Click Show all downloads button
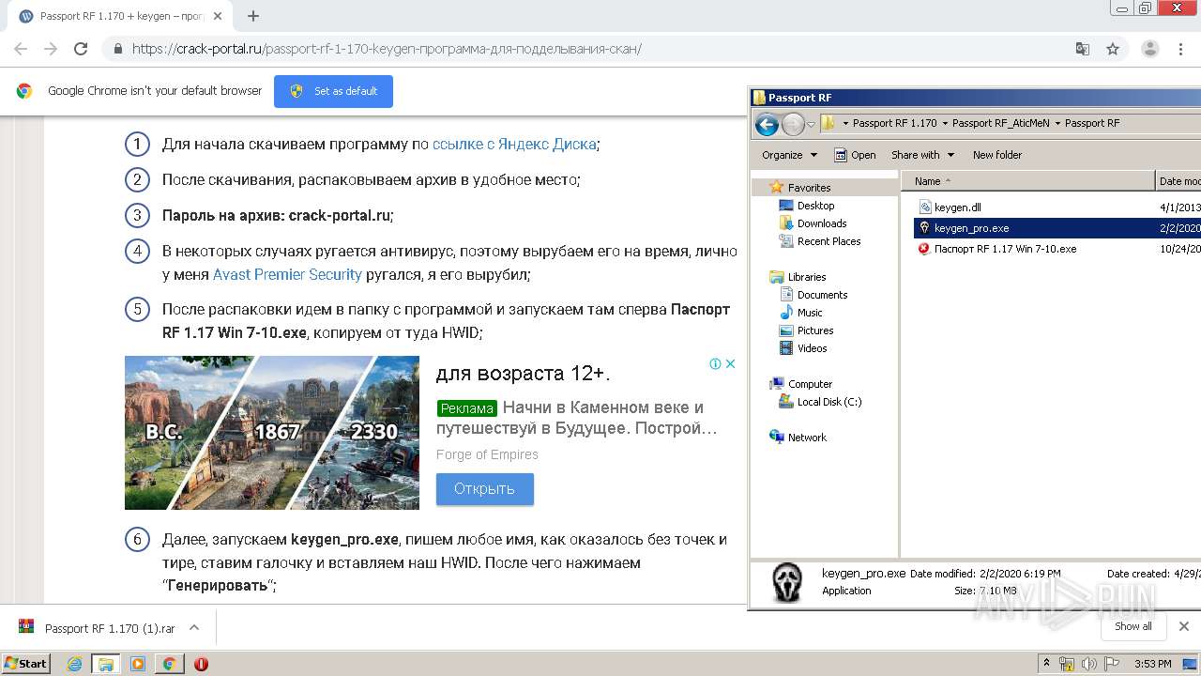This screenshot has height=676, width=1201. (x=1133, y=626)
